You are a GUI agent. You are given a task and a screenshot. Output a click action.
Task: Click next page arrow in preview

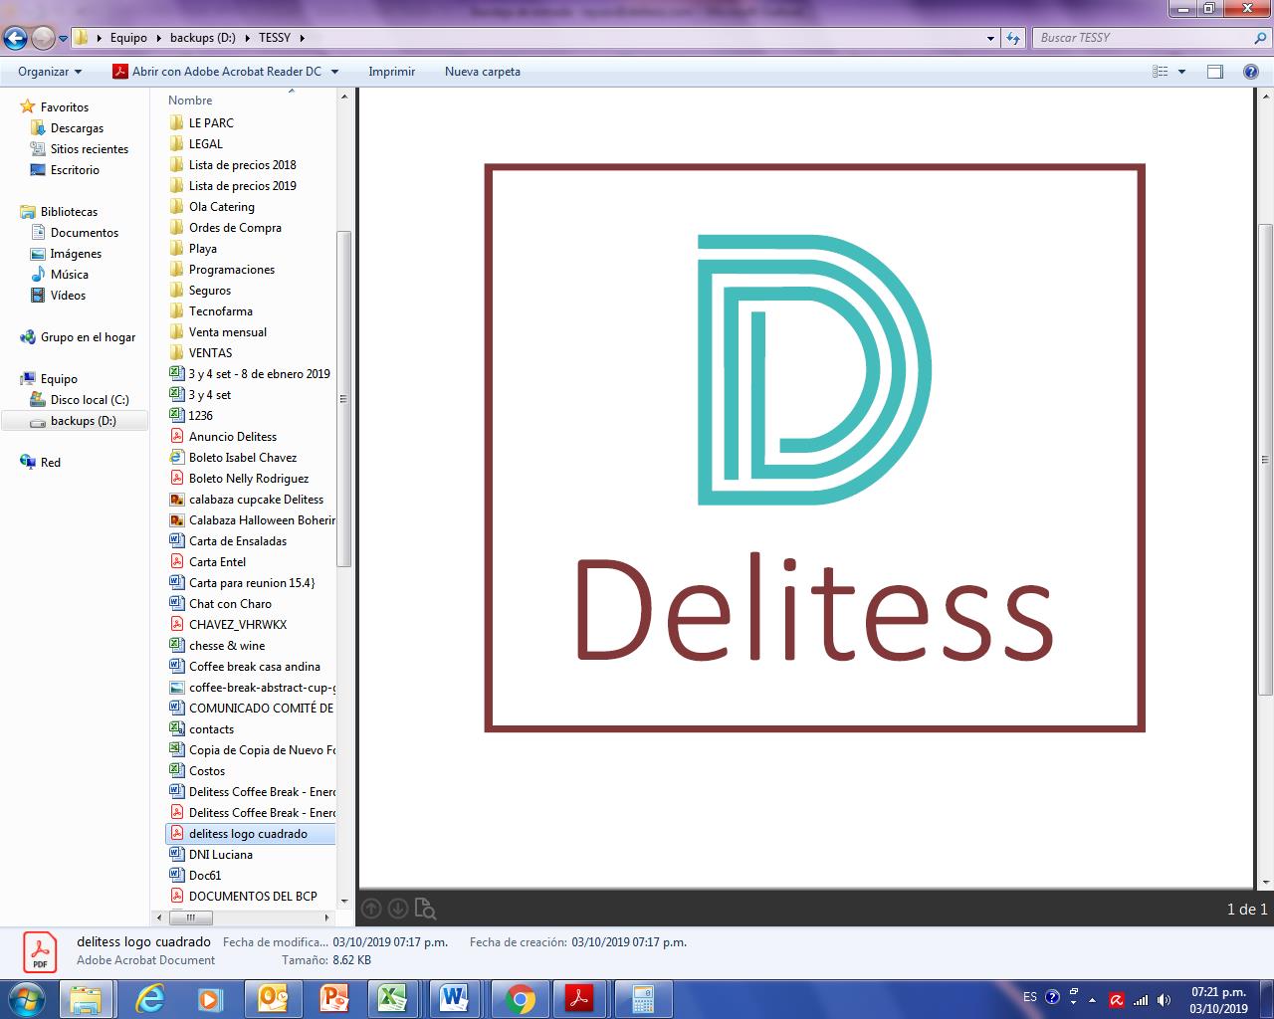398,909
